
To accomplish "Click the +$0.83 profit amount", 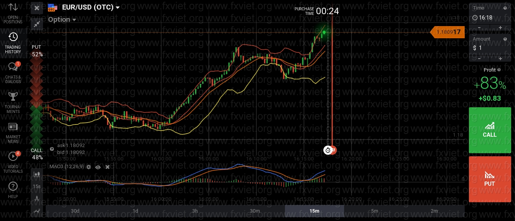I will tap(490, 98).
